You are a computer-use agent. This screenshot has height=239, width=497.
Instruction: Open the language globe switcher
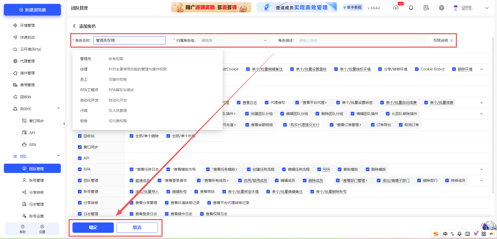(442, 8)
